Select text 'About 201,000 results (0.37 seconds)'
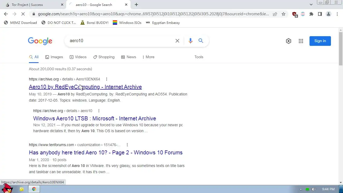The height and width of the screenshot is (193, 343). pyautogui.click(x=61, y=69)
